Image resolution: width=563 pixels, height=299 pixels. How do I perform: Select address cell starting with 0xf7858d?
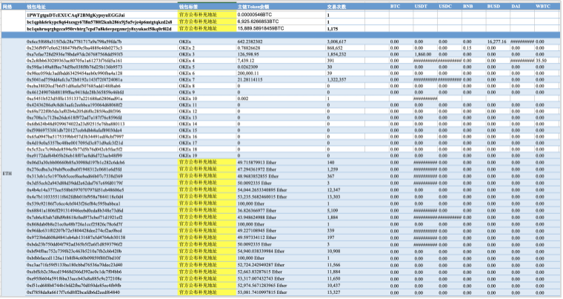73,292
